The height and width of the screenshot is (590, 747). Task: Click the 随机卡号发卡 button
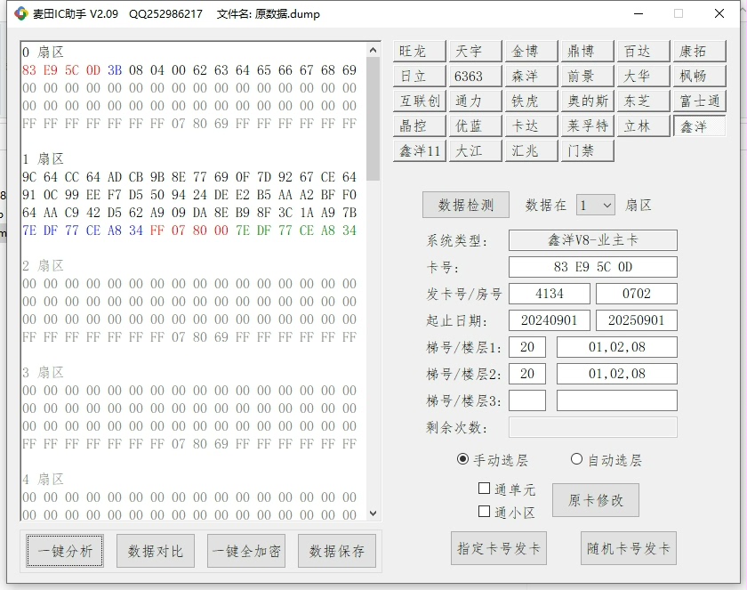629,548
